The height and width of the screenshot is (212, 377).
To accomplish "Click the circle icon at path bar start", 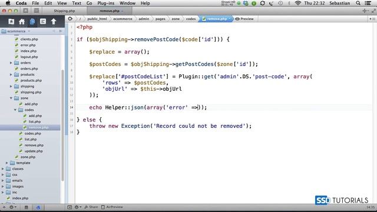I will click(70, 19).
